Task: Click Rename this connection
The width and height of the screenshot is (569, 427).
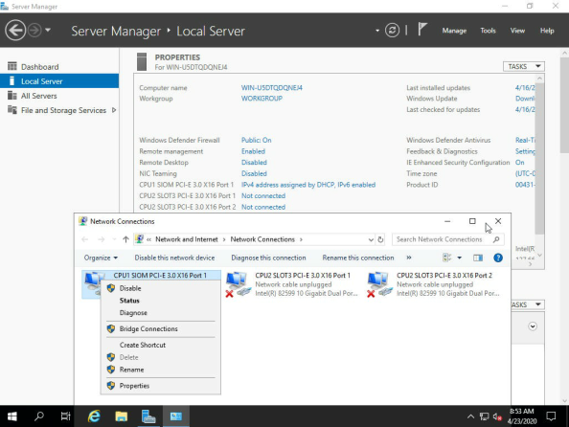Action: (358, 258)
